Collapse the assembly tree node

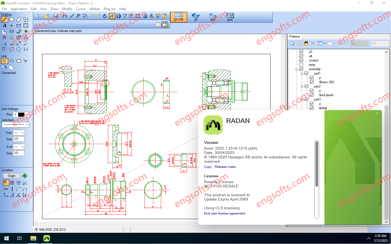tap(297, 69)
